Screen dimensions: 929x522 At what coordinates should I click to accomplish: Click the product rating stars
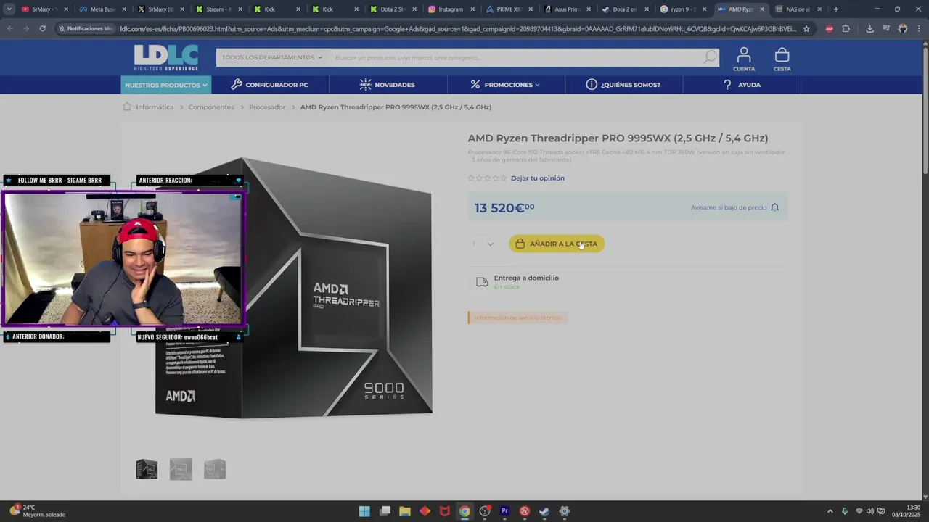(x=487, y=178)
